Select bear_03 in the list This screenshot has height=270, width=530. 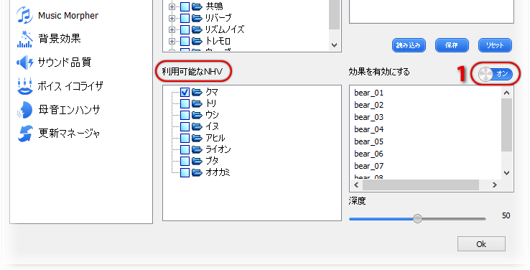tap(368, 117)
